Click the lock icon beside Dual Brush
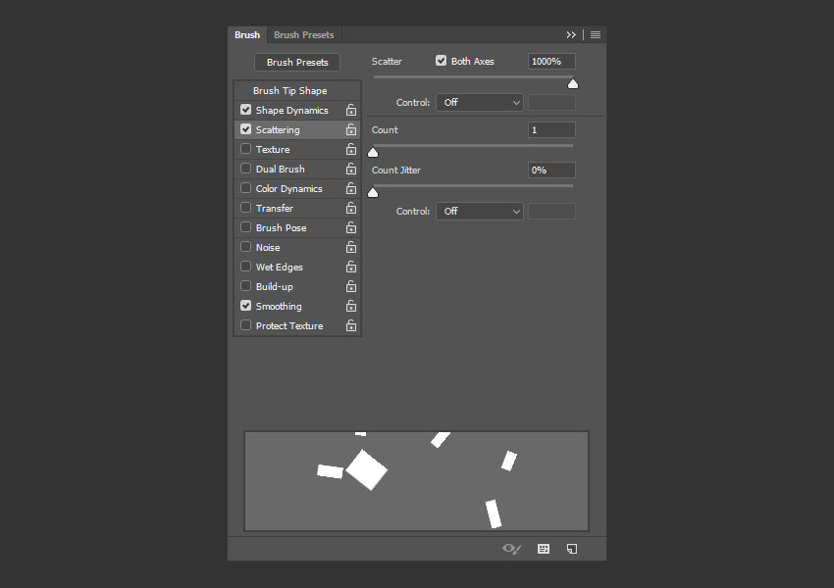This screenshot has width=834, height=588. (x=350, y=170)
